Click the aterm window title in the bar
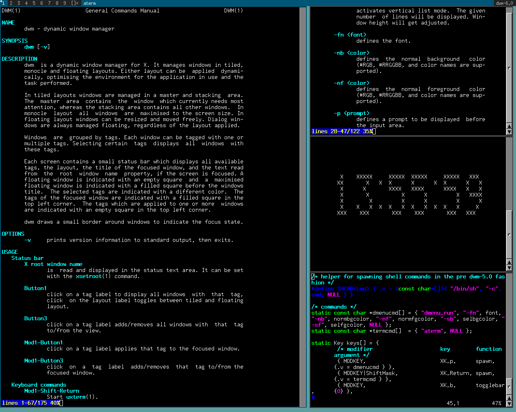This screenshot has width=516, height=412. 90,3
